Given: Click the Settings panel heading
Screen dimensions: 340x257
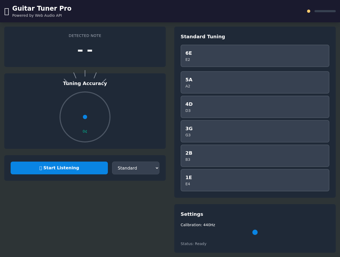Looking at the screenshot, I should click(x=192, y=214).
